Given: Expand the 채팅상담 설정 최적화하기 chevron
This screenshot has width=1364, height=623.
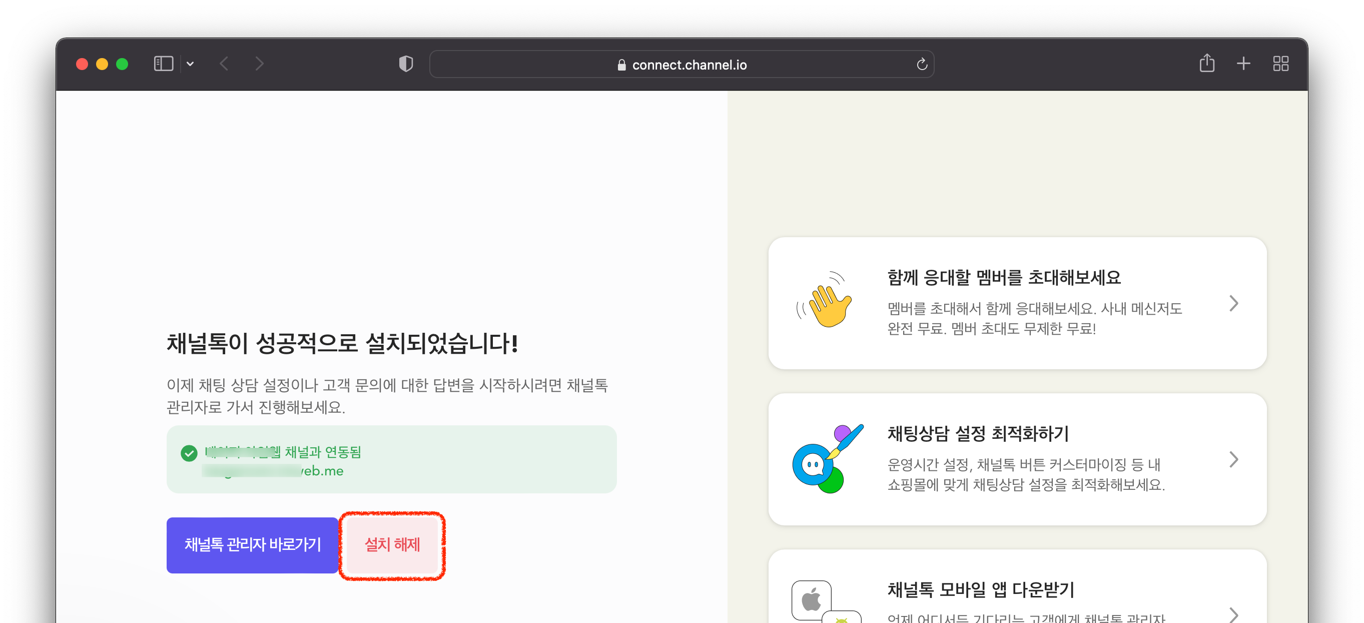Looking at the screenshot, I should pos(1233,460).
